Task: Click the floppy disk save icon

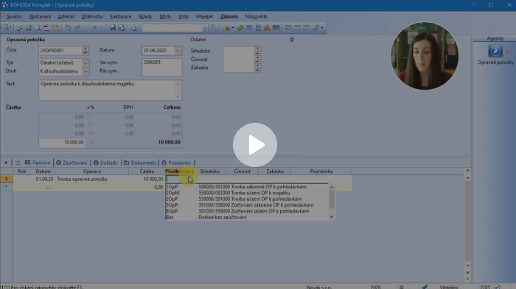Action: [x=113, y=28]
